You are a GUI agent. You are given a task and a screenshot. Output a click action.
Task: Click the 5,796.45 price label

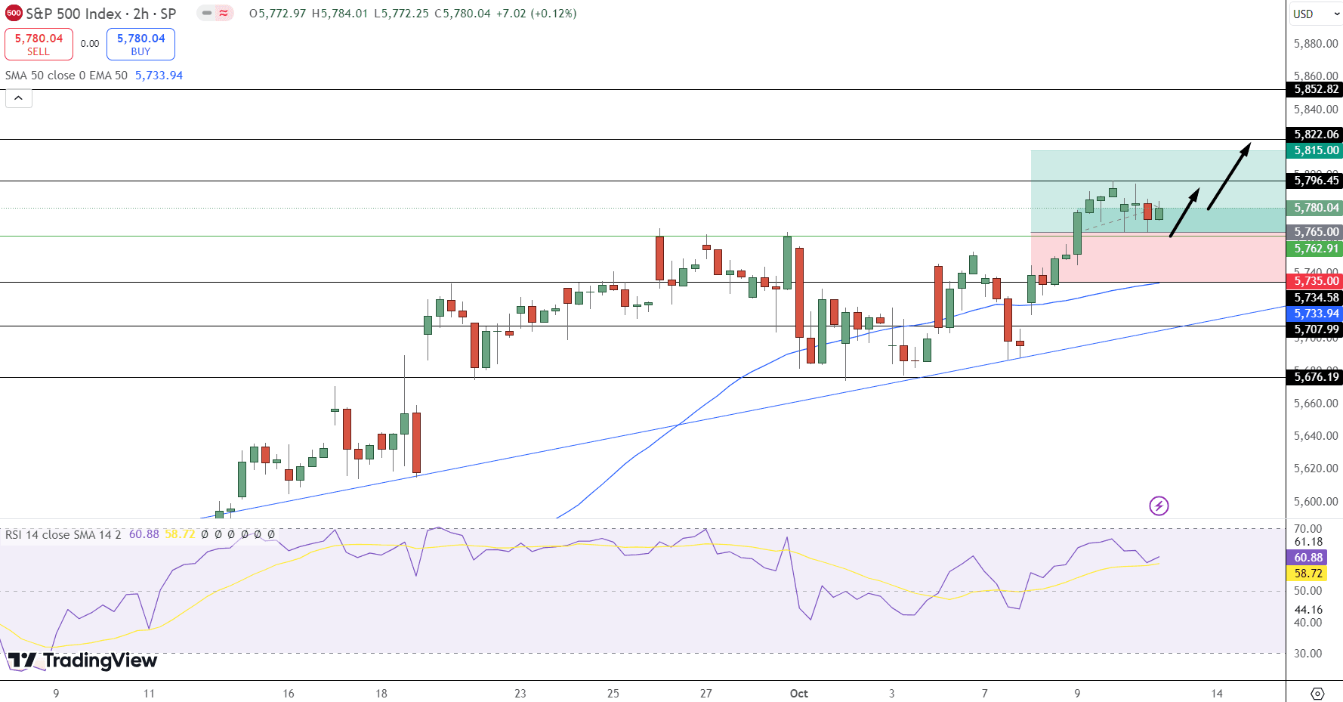(x=1314, y=181)
